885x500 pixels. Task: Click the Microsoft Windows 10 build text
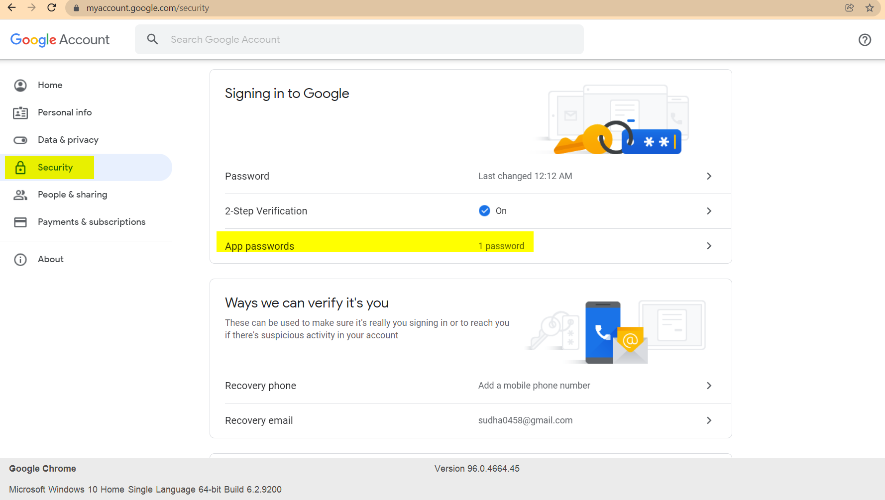145,490
